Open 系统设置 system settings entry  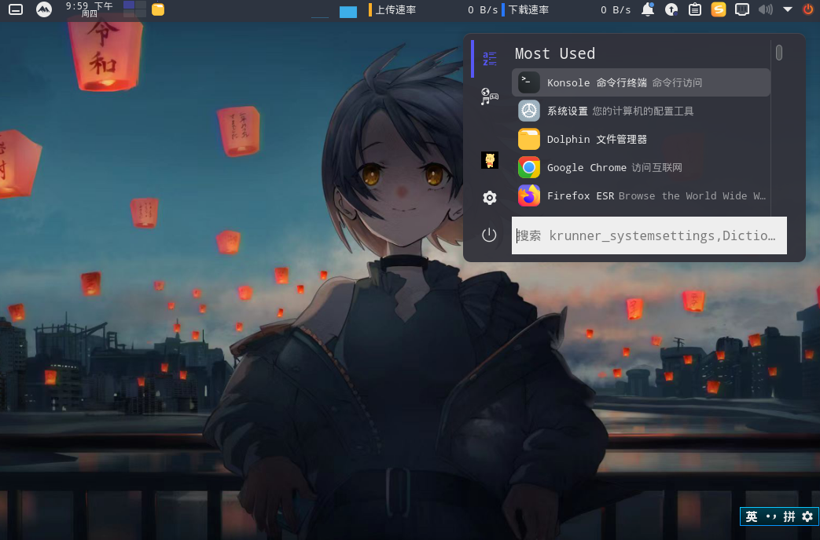coord(641,111)
